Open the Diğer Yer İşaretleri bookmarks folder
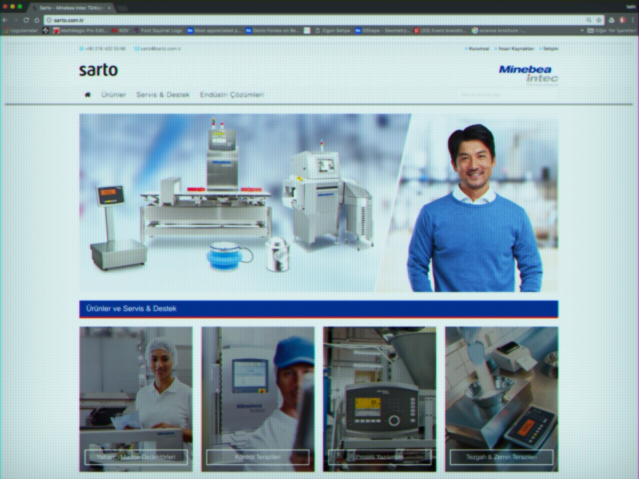The width and height of the screenshot is (639, 479). tap(611, 31)
